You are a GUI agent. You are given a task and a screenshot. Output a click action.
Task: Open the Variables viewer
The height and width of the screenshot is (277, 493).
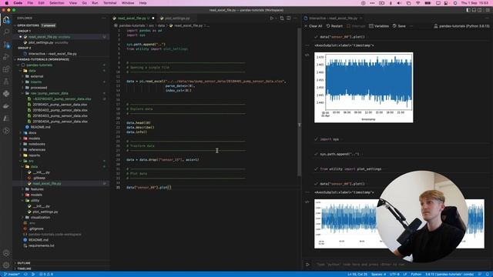pos(379,26)
